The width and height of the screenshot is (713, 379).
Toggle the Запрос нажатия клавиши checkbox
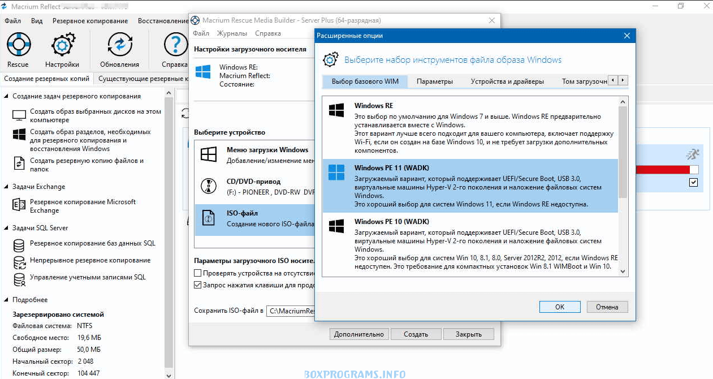click(x=198, y=285)
